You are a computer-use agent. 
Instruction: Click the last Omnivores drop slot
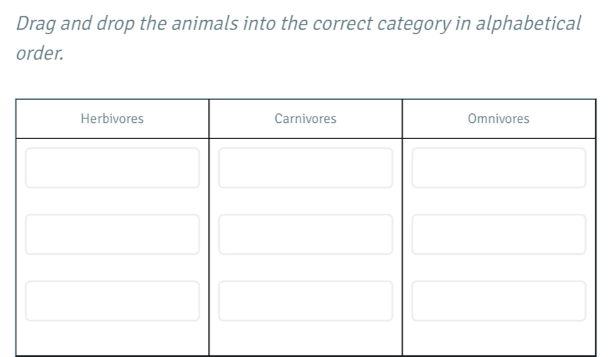coord(498,301)
